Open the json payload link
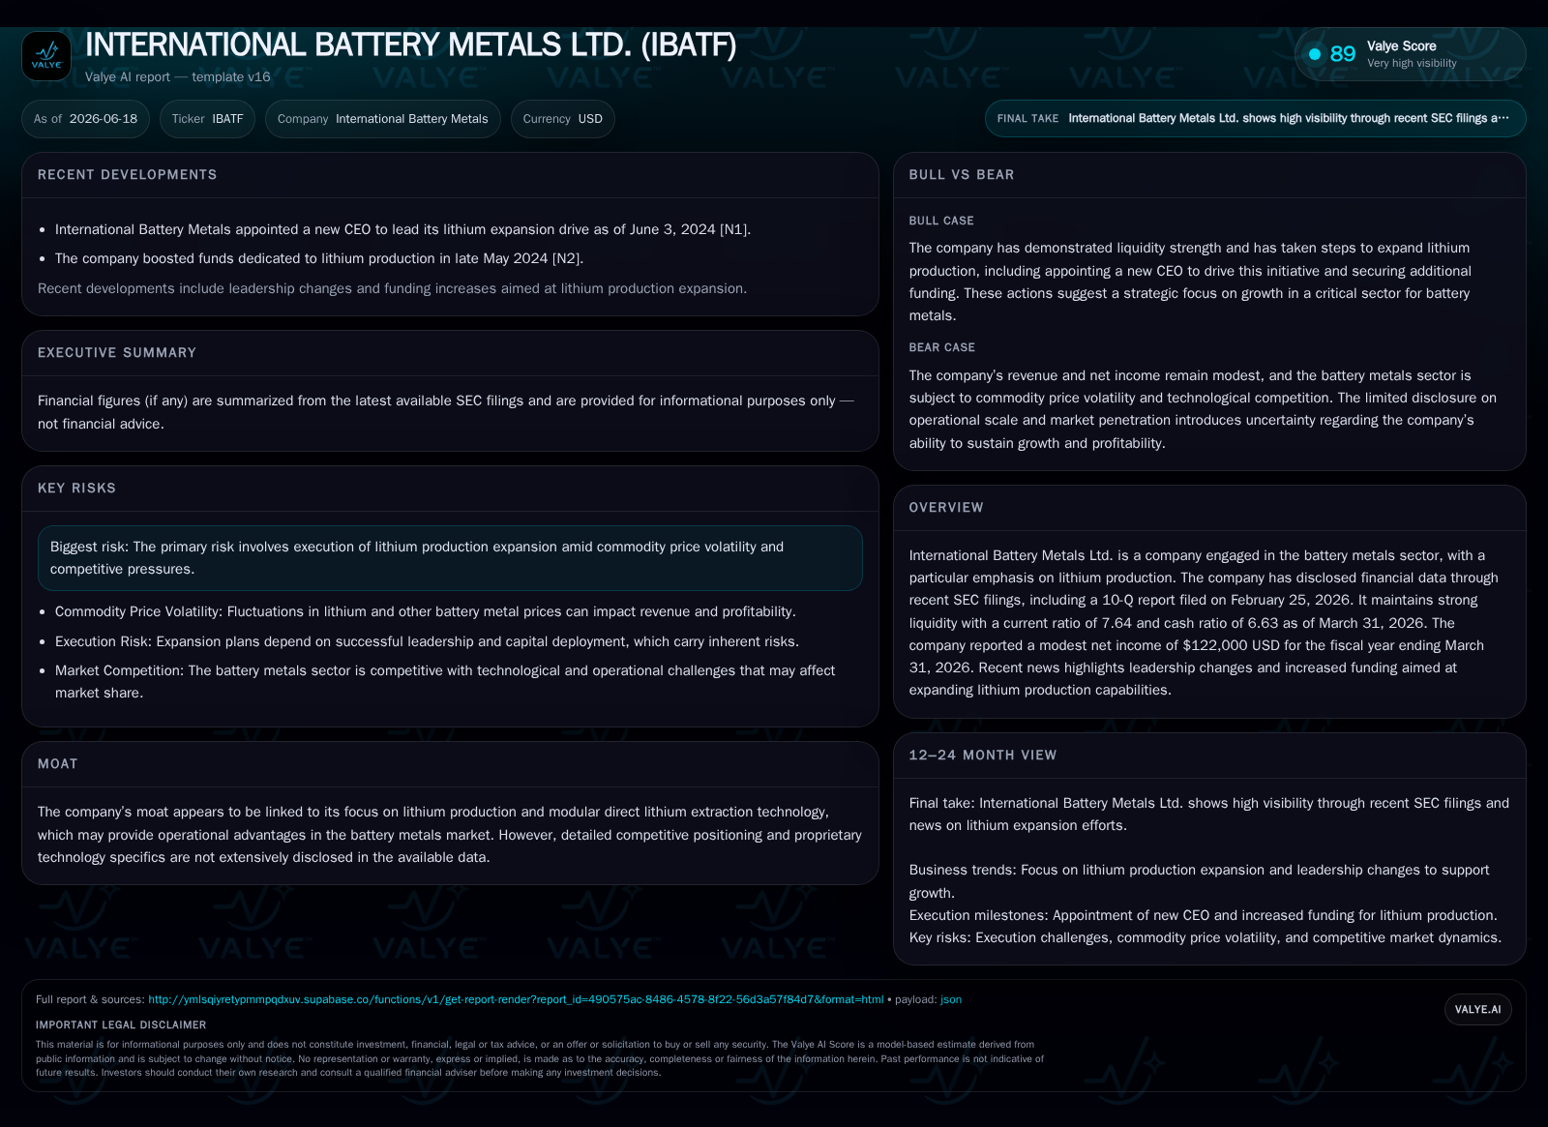Screen dimensions: 1548x1127 tap(951, 999)
